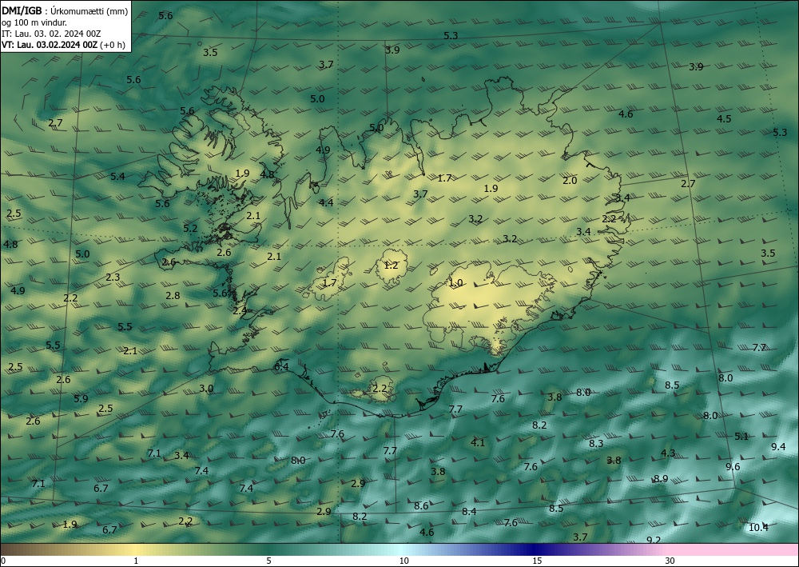Click the map value '4.5'
The width and height of the screenshot is (799, 567).
click(724, 119)
